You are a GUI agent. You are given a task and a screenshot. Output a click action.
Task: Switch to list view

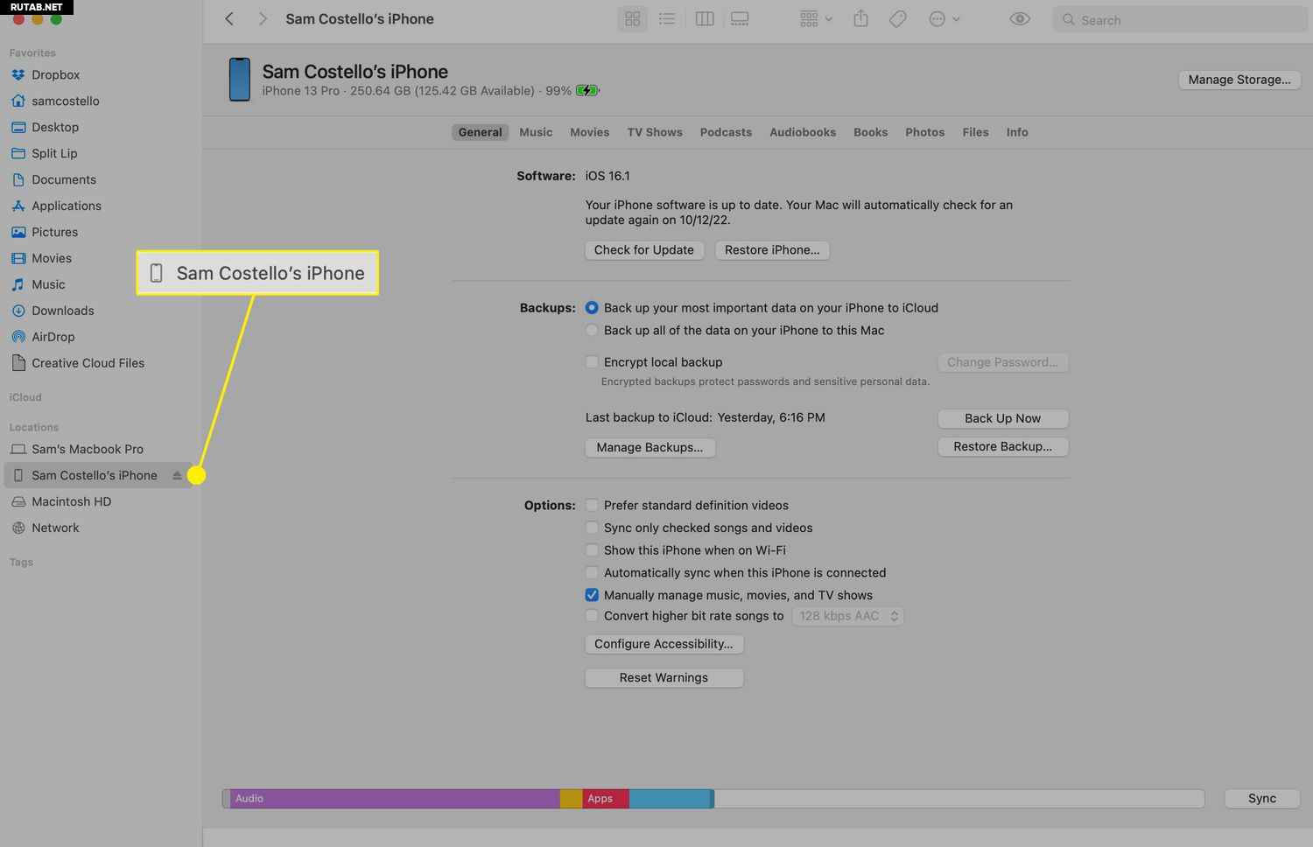click(x=667, y=18)
